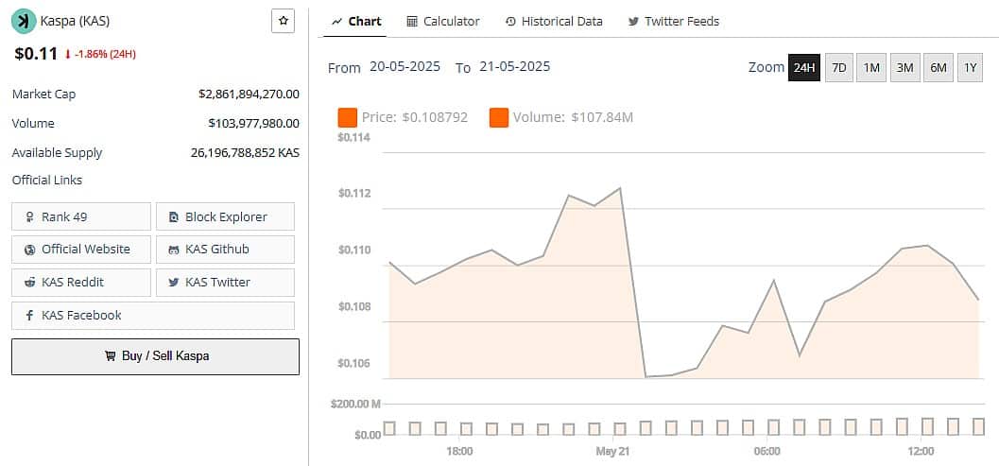Edit the To date 21-05-2025
The image size is (999, 466).
click(x=515, y=66)
